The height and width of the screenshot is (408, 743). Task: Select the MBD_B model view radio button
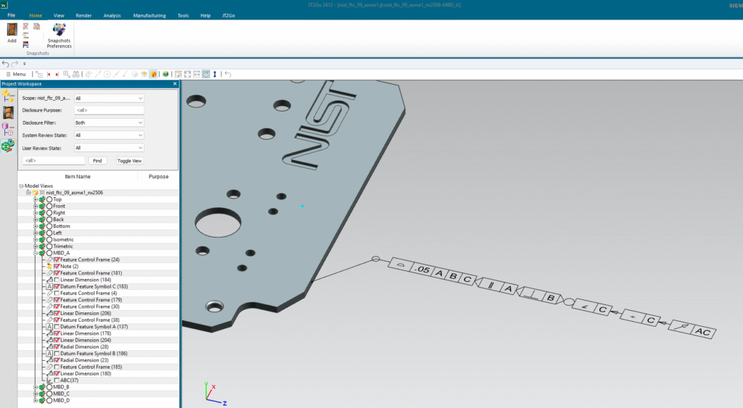pos(49,387)
